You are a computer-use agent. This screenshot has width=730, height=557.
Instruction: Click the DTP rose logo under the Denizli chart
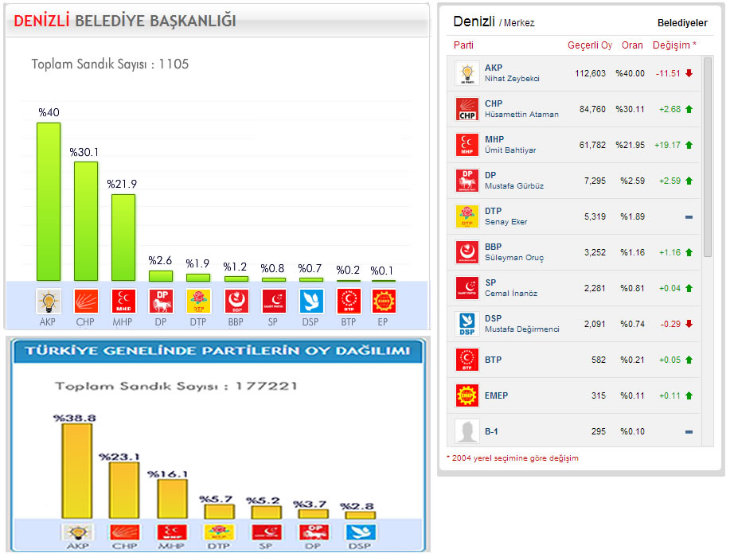point(198,301)
